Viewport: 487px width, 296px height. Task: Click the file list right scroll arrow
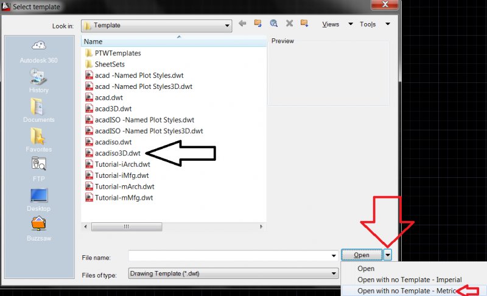point(261,227)
